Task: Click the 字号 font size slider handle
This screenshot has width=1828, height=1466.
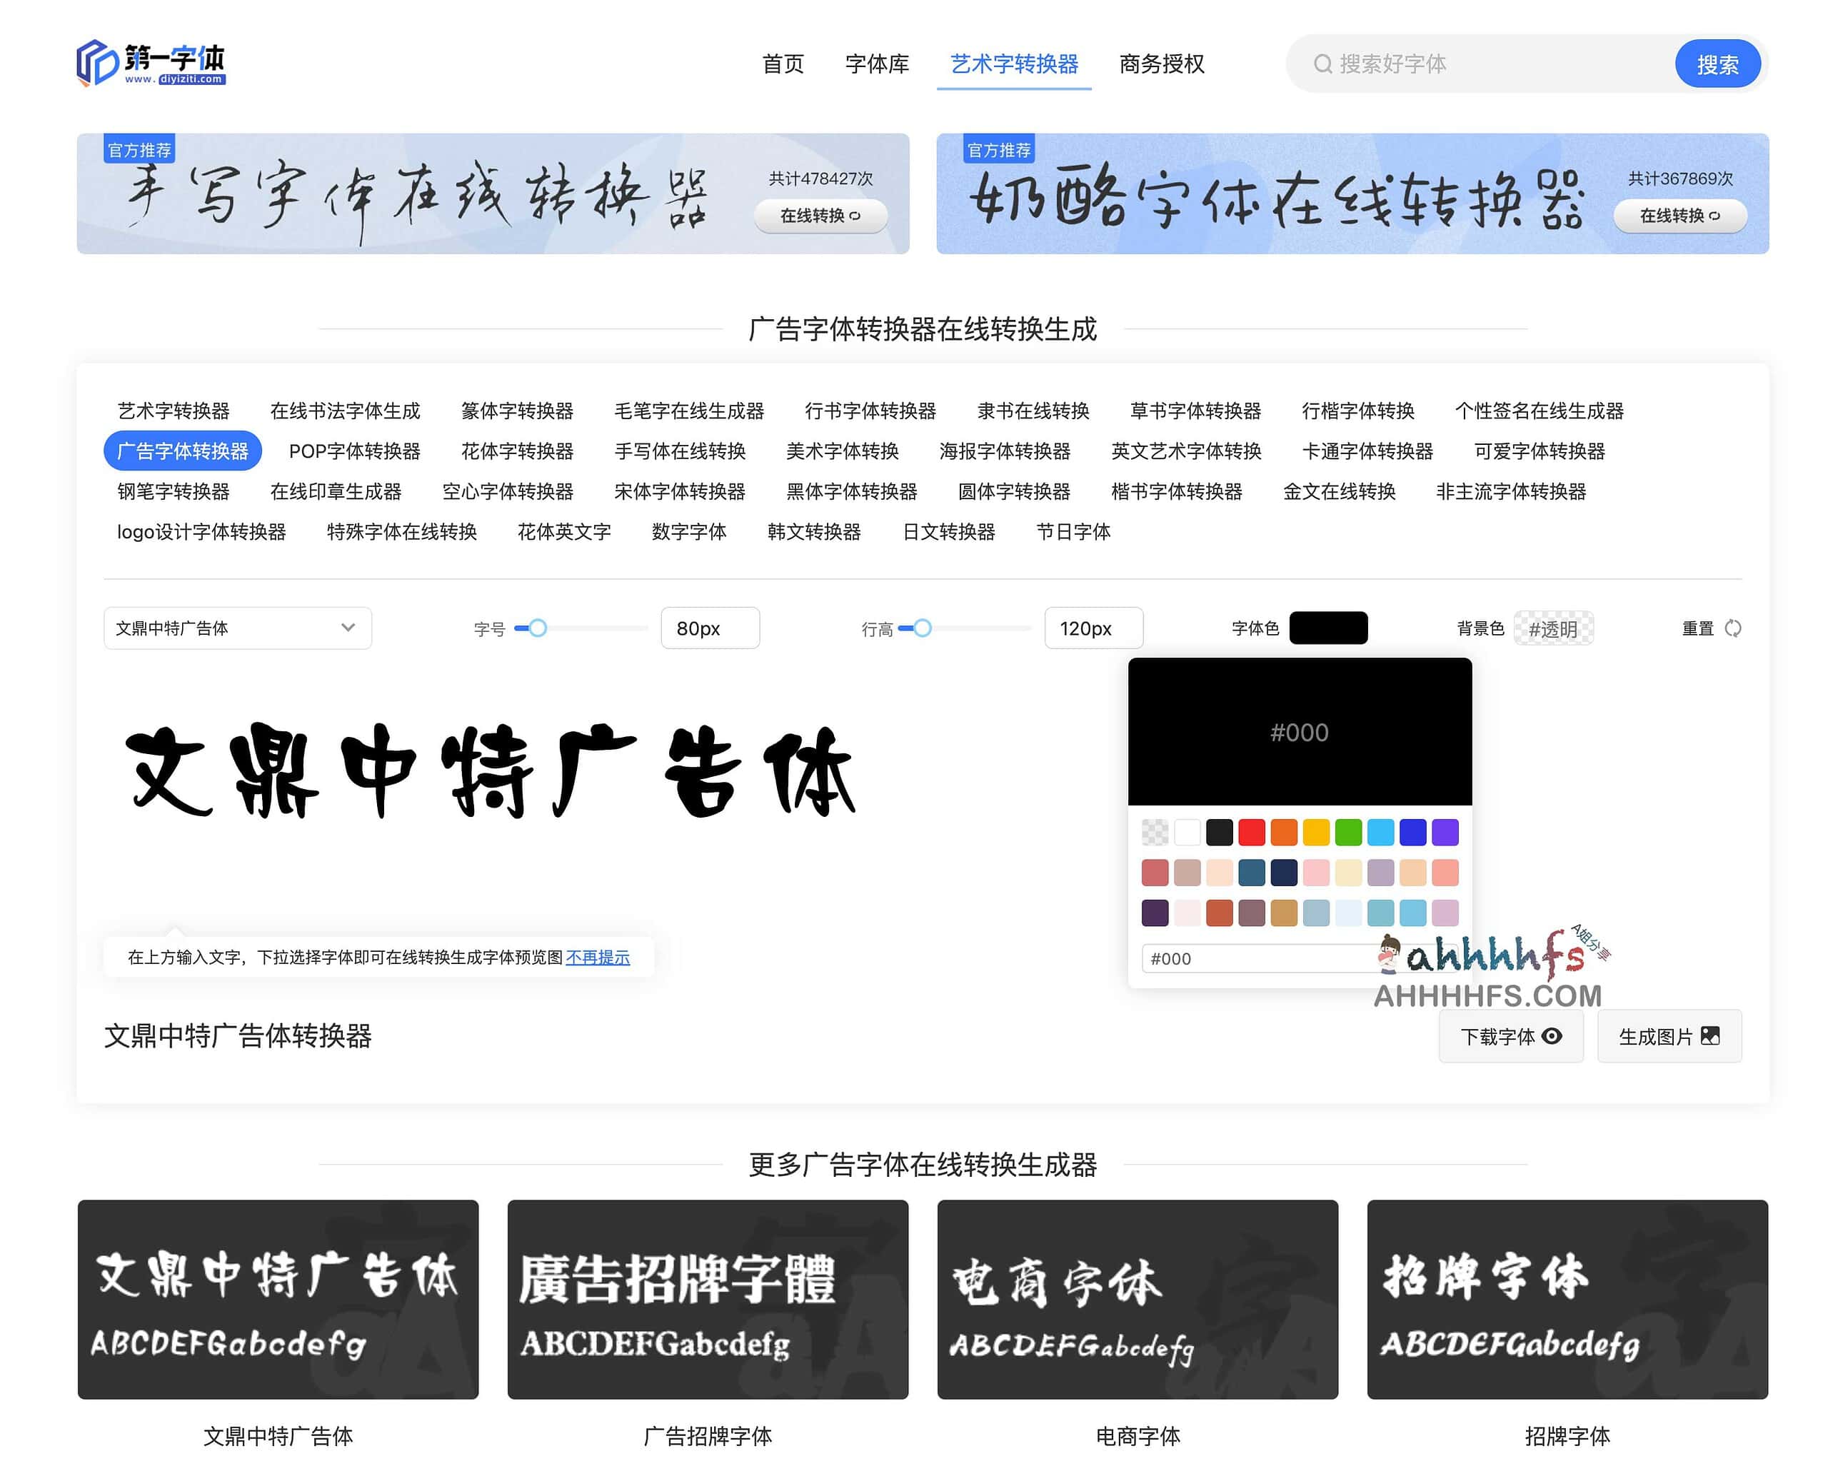Action: [x=538, y=628]
